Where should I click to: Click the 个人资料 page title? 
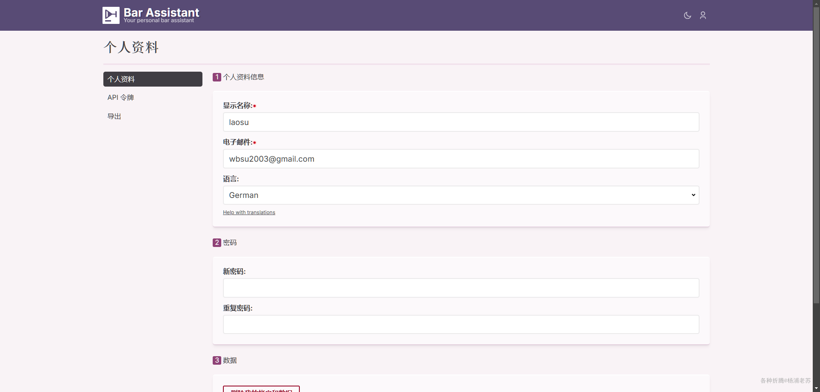coord(131,47)
